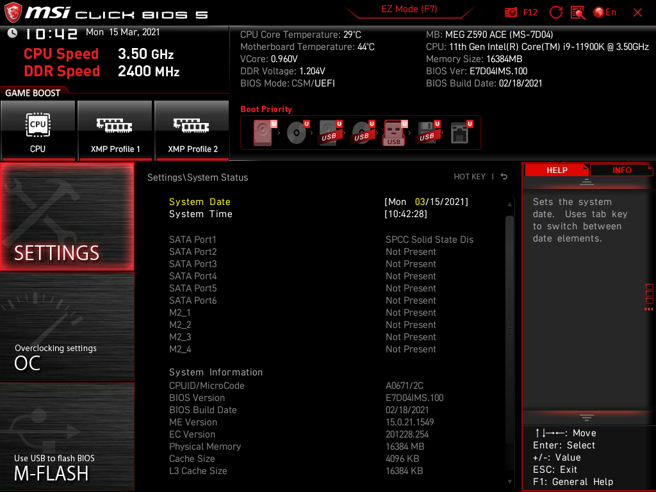The image size is (656, 492).
Task: Click the Physical Memory row
Action: tap(297, 447)
